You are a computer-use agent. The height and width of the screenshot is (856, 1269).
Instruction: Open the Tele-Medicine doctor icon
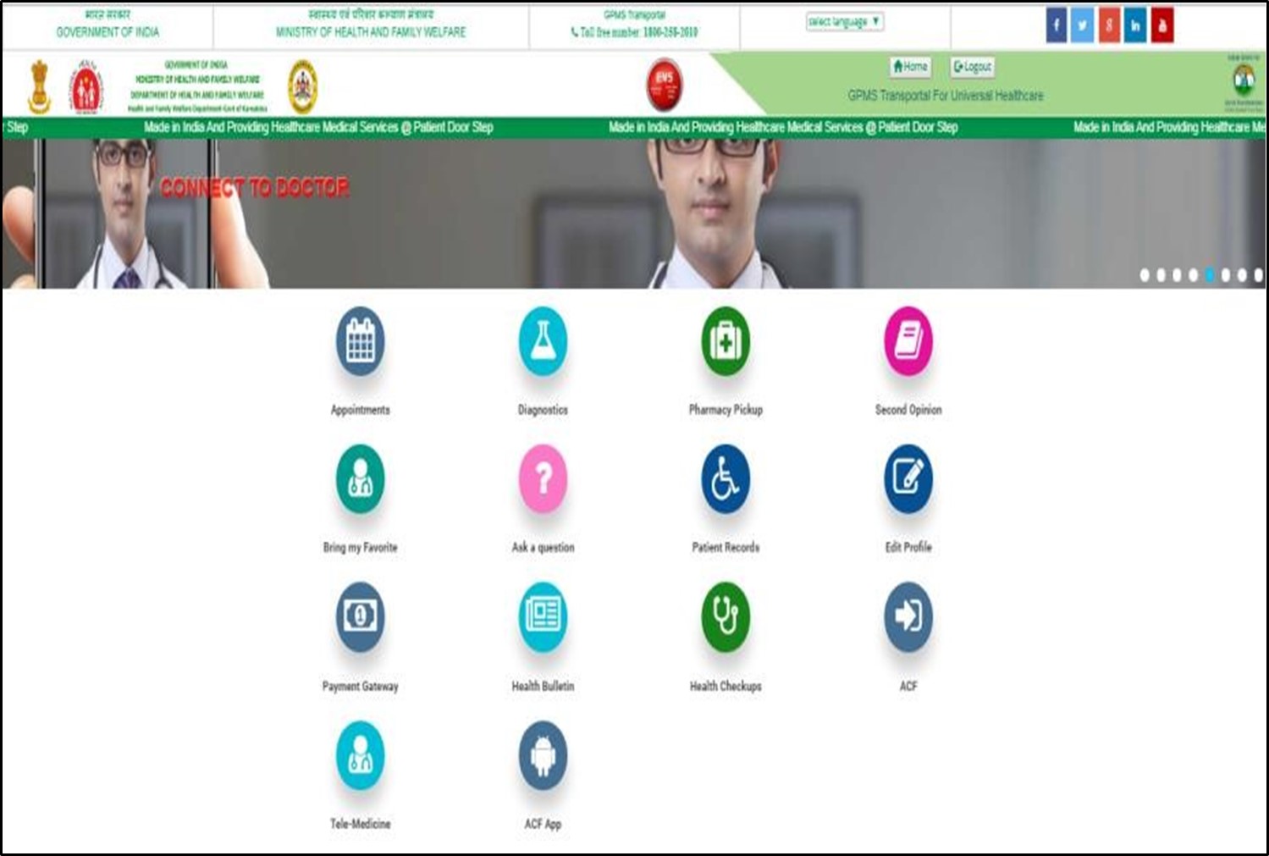click(x=361, y=755)
